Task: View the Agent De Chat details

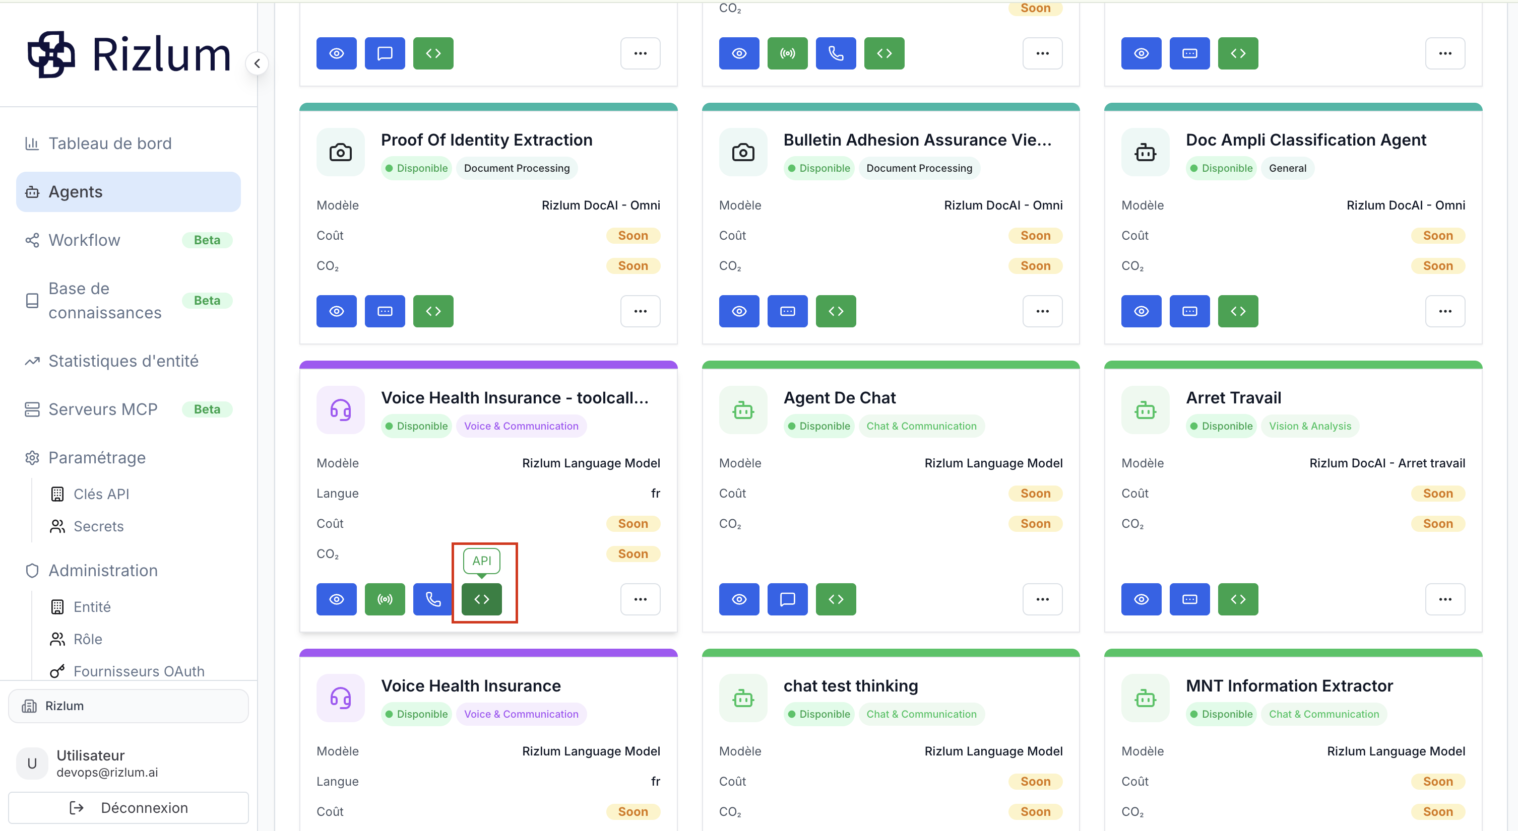Action: click(x=739, y=599)
